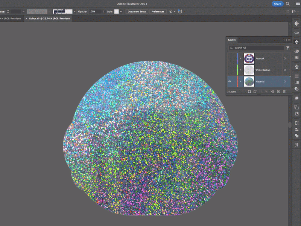This screenshot has width=301, height=226.
Task: Click target circle of Artwork layer
Action: point(285,58)
